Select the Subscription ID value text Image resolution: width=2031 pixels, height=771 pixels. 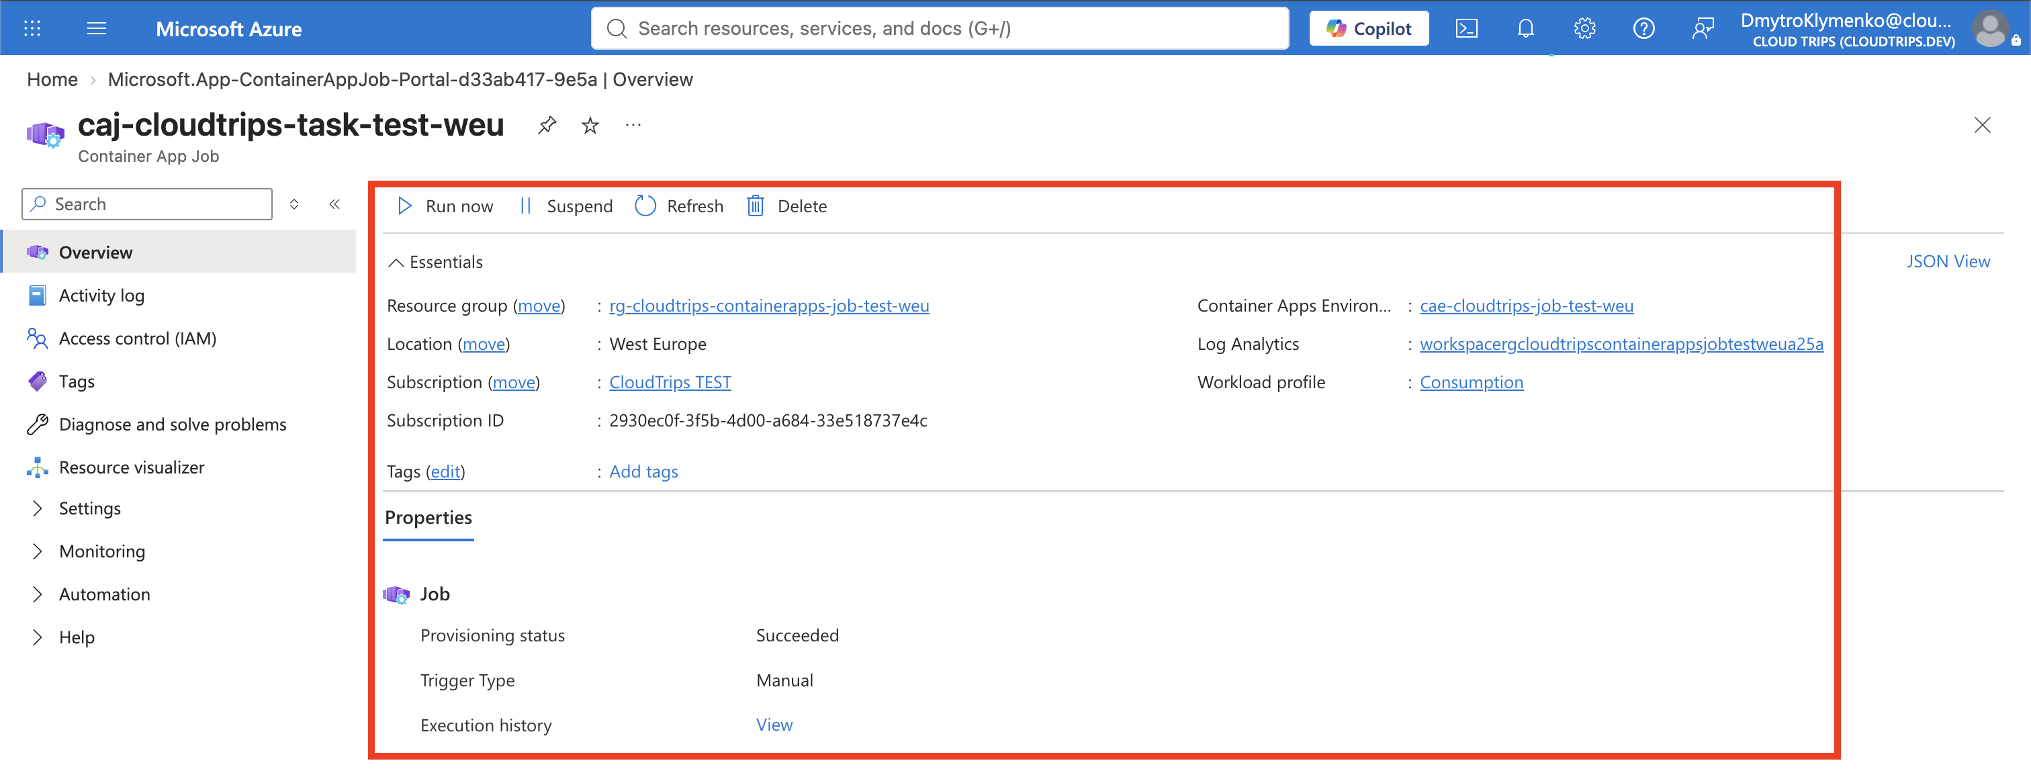click(x=768, y=421)
